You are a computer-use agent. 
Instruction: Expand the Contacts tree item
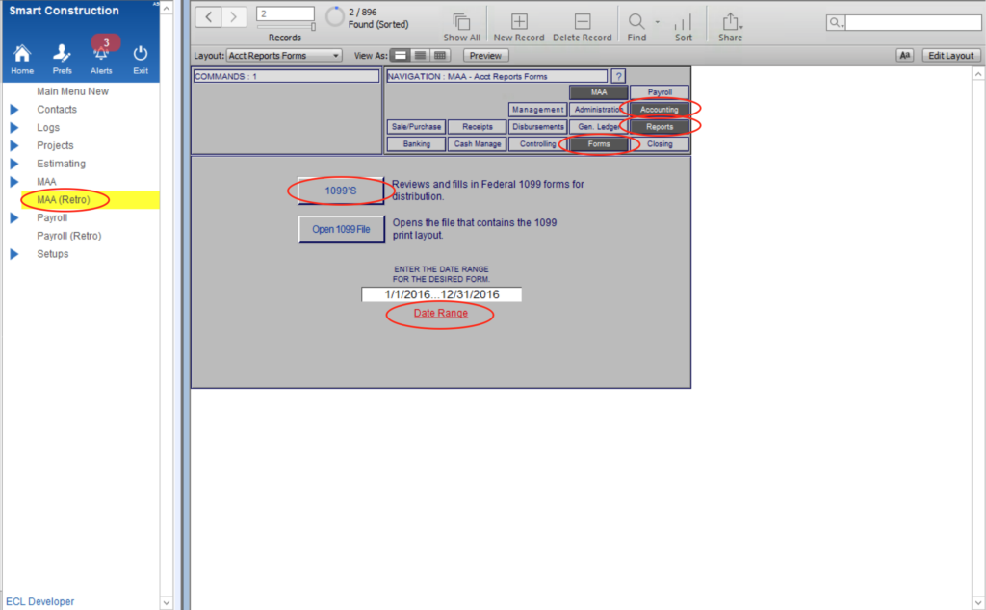[14, 110]
